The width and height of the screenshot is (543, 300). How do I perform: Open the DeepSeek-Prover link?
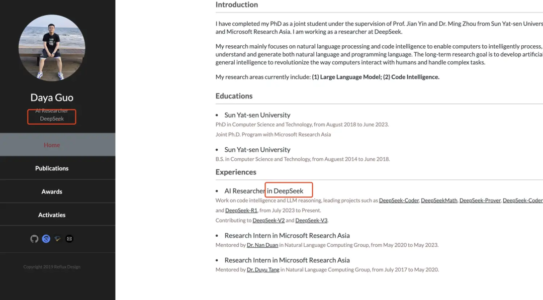480,201
